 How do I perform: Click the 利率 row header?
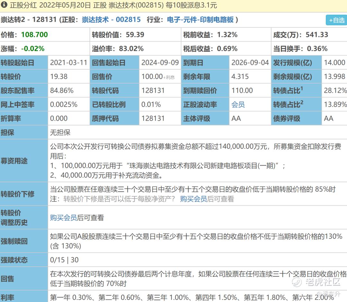tap(24, 297)
